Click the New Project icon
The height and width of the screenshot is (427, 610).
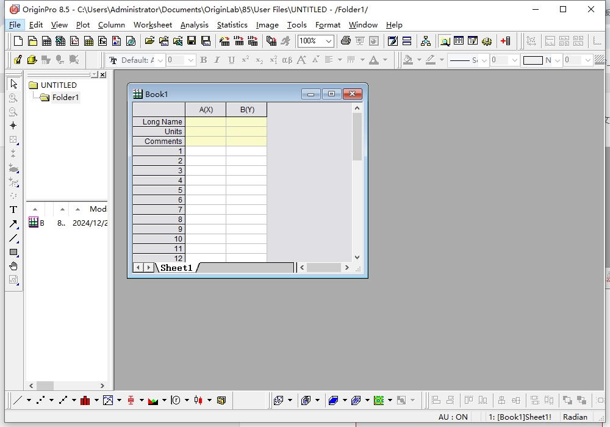[x=18, y=41]
